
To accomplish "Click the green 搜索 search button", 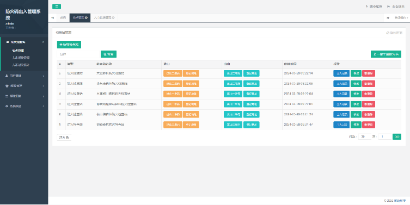I will (x=108, y=54).
